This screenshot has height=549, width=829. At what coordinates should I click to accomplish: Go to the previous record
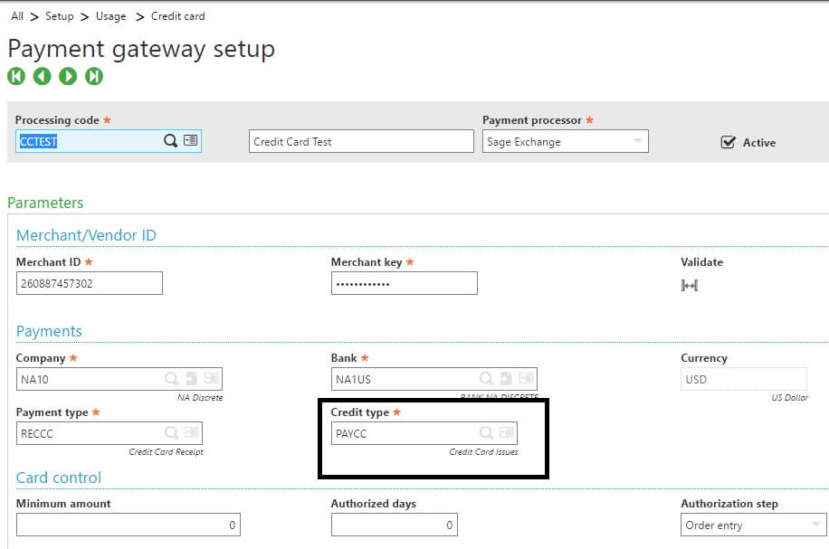click(42, 76)
